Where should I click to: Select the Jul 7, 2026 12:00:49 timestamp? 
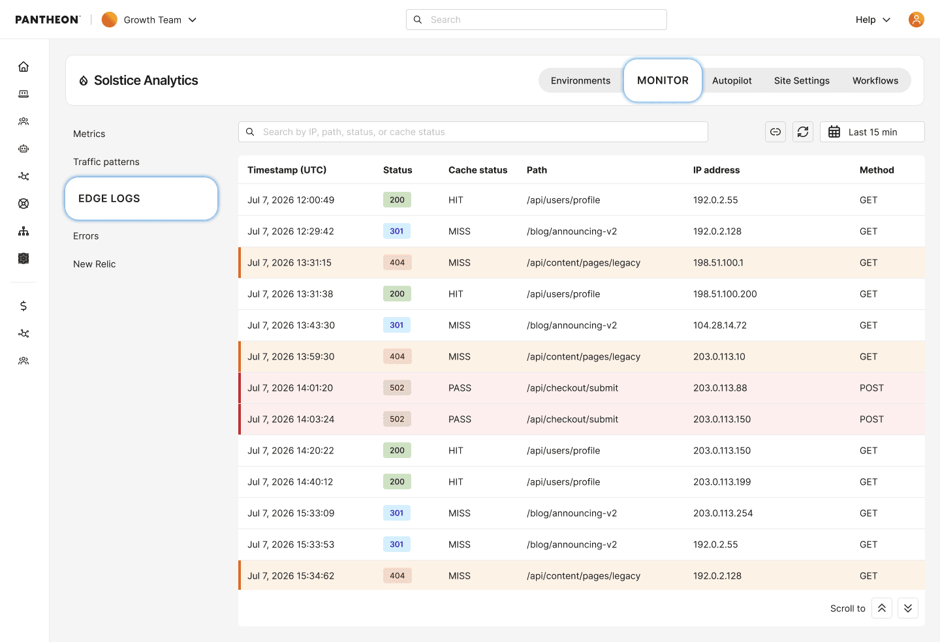pyautogui.click(x=291, y=200)
